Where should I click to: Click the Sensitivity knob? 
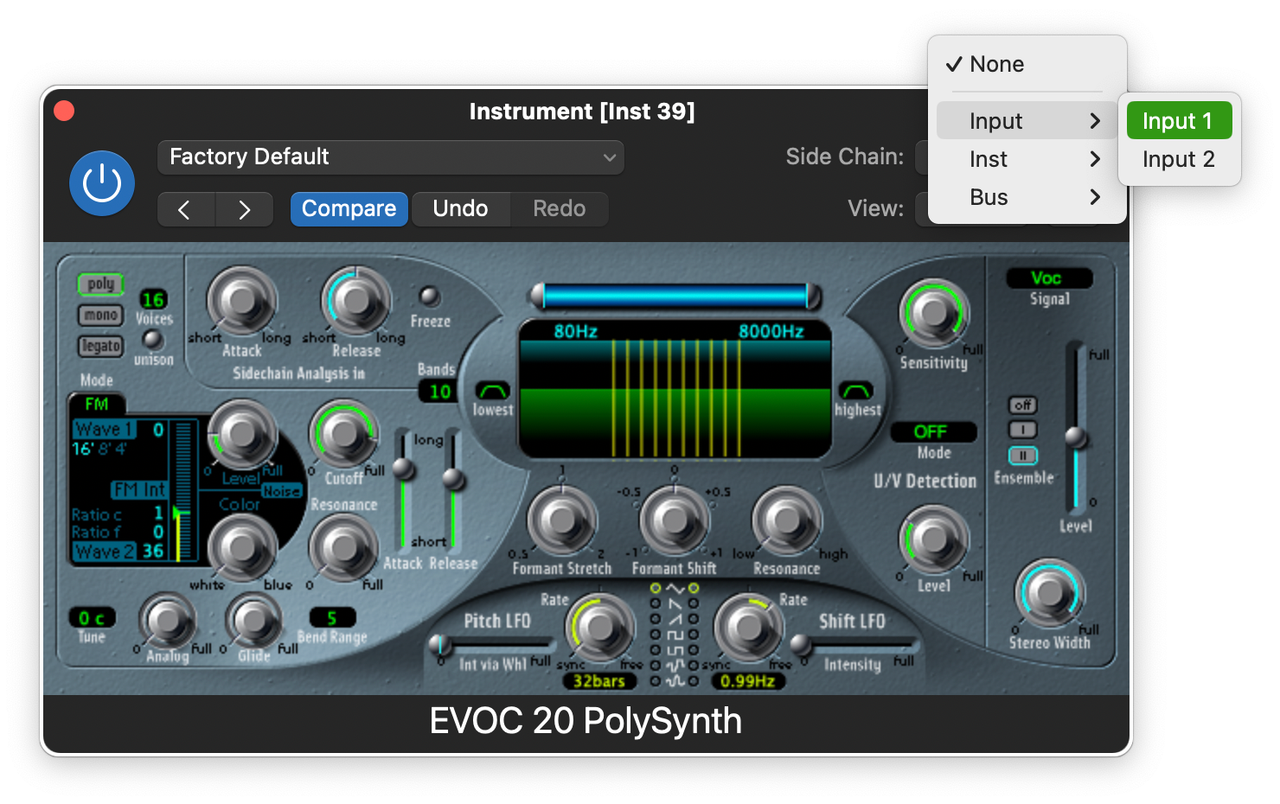(x=933, y=313)
